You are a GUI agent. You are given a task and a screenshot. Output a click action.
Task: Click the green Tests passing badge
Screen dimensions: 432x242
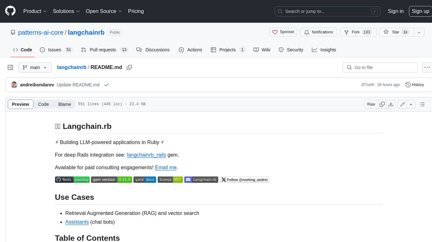click(x=72, y=180)
